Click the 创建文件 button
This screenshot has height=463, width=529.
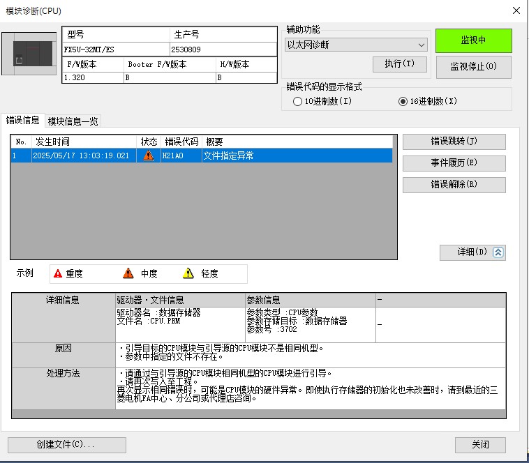(x=66, y=445)
